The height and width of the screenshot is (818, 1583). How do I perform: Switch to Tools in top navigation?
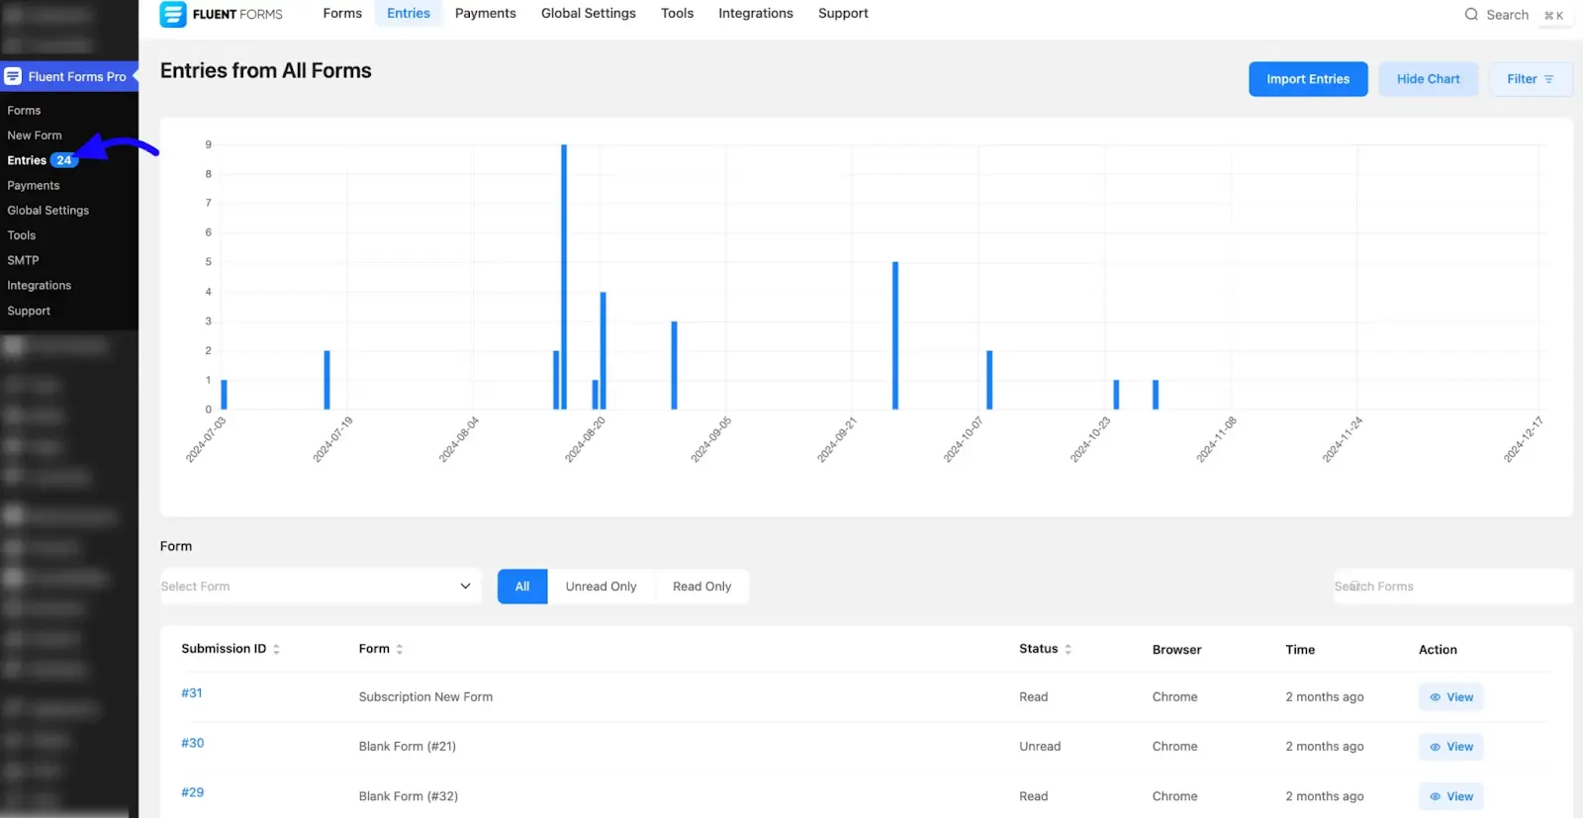[678, 14]
